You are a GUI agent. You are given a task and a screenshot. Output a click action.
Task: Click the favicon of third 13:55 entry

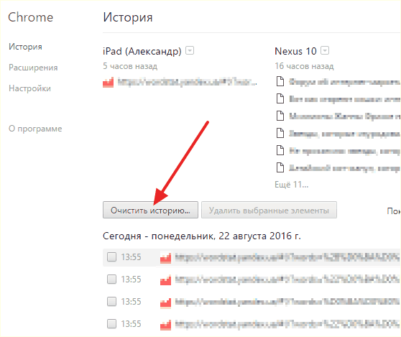(166, 303)
